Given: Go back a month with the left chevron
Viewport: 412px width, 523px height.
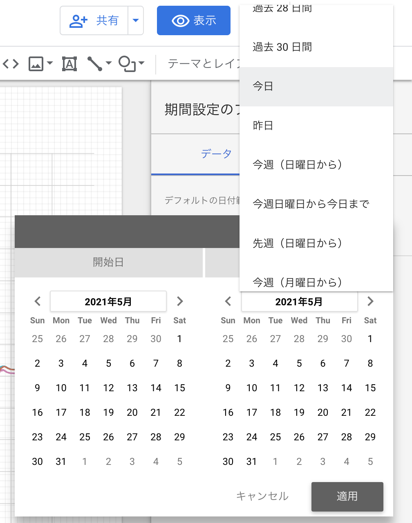Looking at the screenshot, I should [x=37, y=301].
